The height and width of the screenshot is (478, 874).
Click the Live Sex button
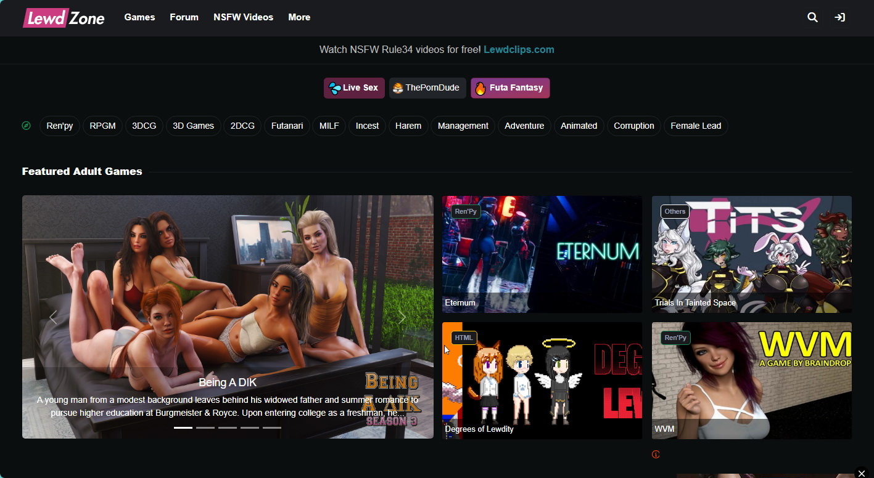click(x=354, y=88)
